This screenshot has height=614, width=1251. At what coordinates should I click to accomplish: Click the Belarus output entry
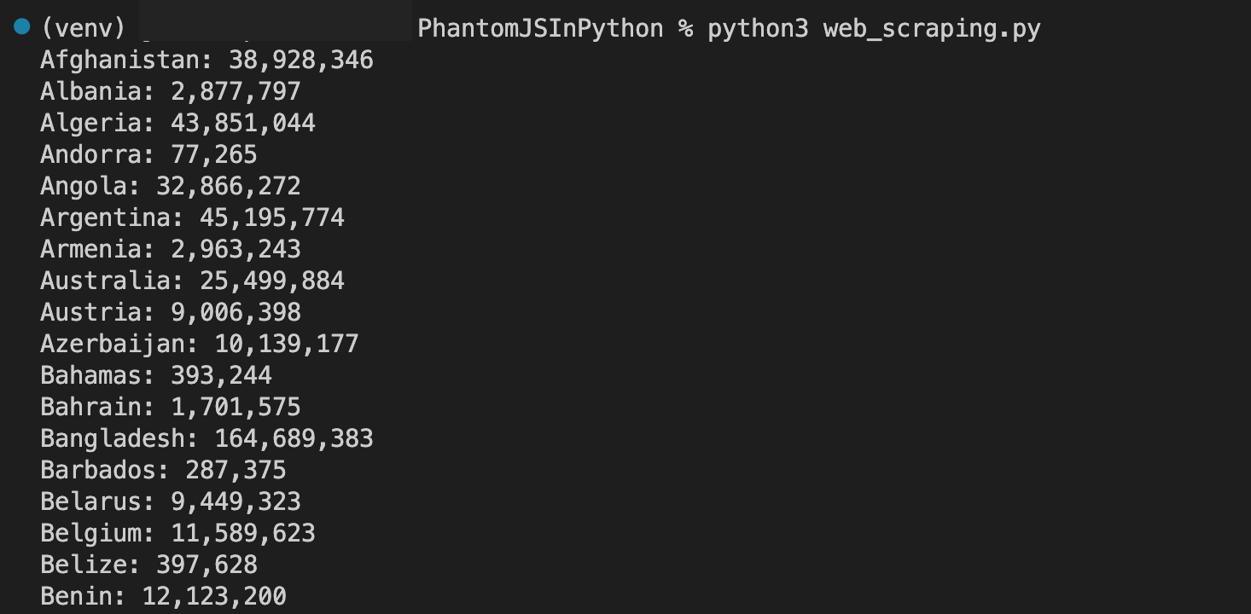click(x=170, y=501)
